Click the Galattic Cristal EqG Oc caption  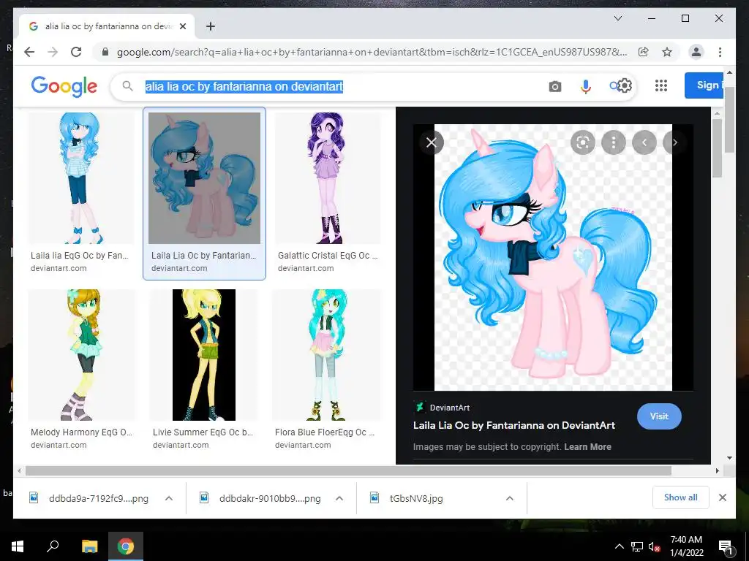pyautogui.click(x=328, y=256)
